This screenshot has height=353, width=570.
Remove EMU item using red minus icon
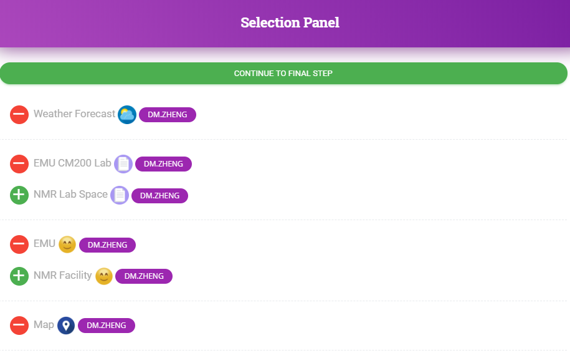coord(19,244)
